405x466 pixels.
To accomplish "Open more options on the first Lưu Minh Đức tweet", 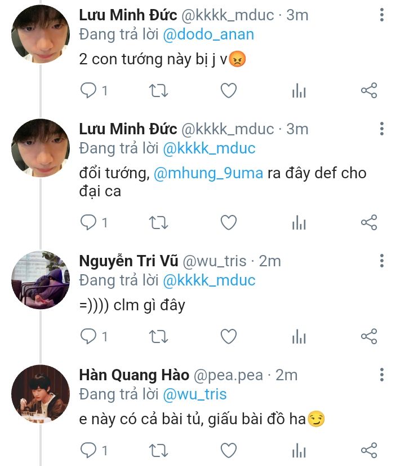I will (382, 15).
